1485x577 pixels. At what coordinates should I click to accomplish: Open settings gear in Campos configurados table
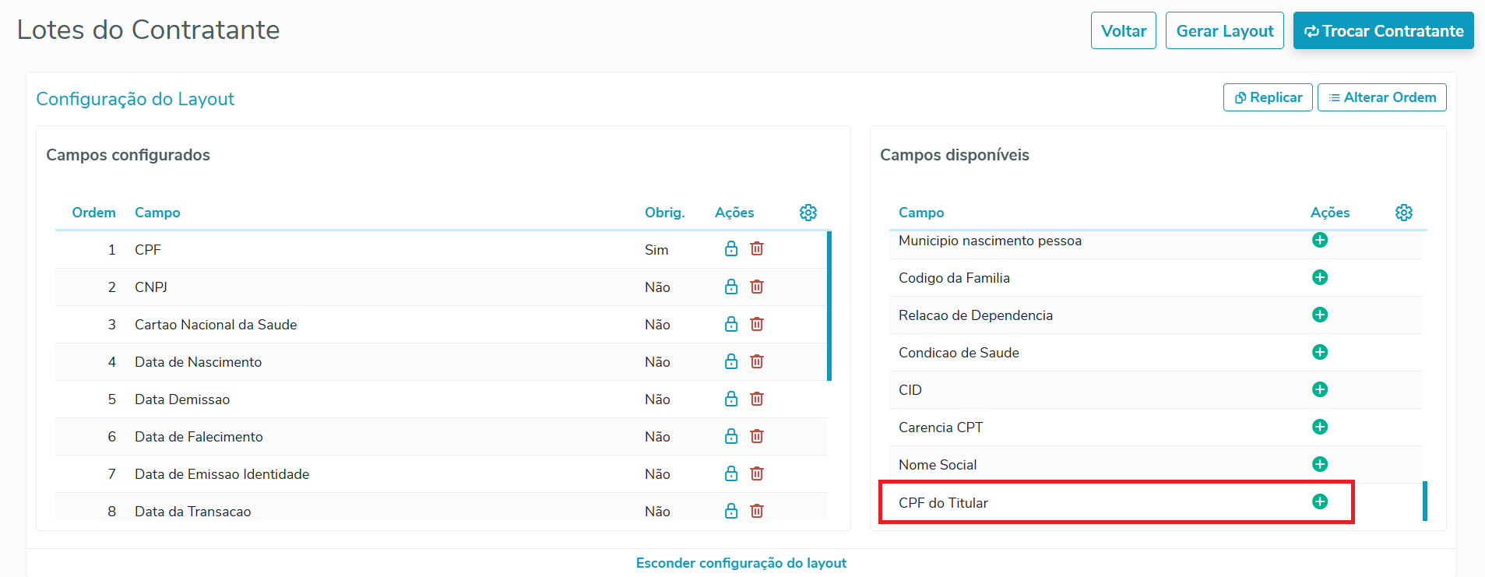click(x=808, y=213)
